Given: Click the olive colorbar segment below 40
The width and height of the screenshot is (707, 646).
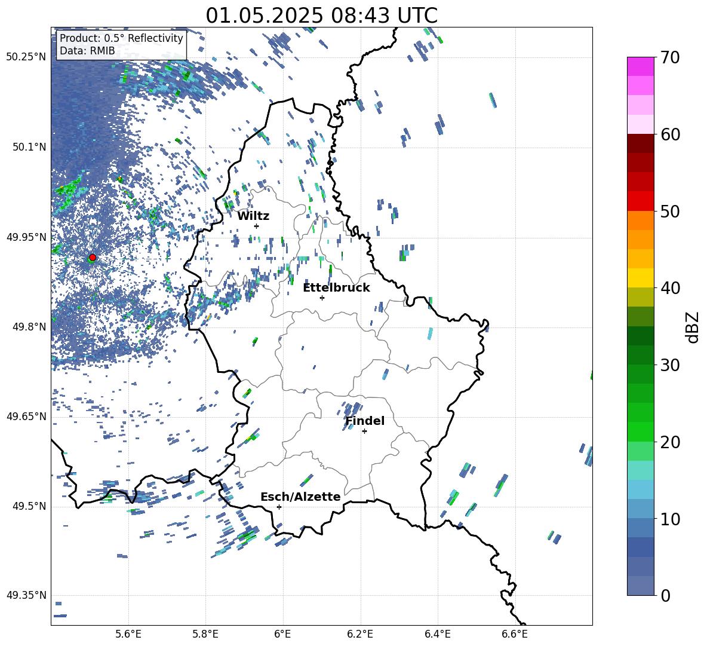Looking at the screenshot, I should click(x=640, y=297).
